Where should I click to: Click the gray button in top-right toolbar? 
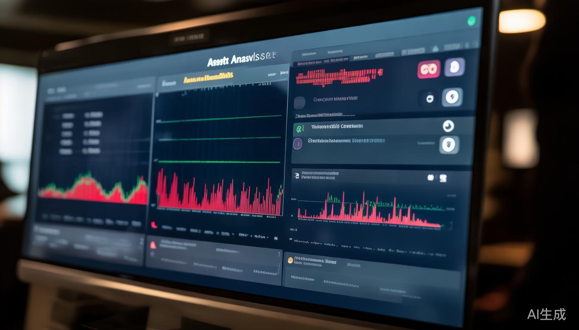click(x=452, y=46)
